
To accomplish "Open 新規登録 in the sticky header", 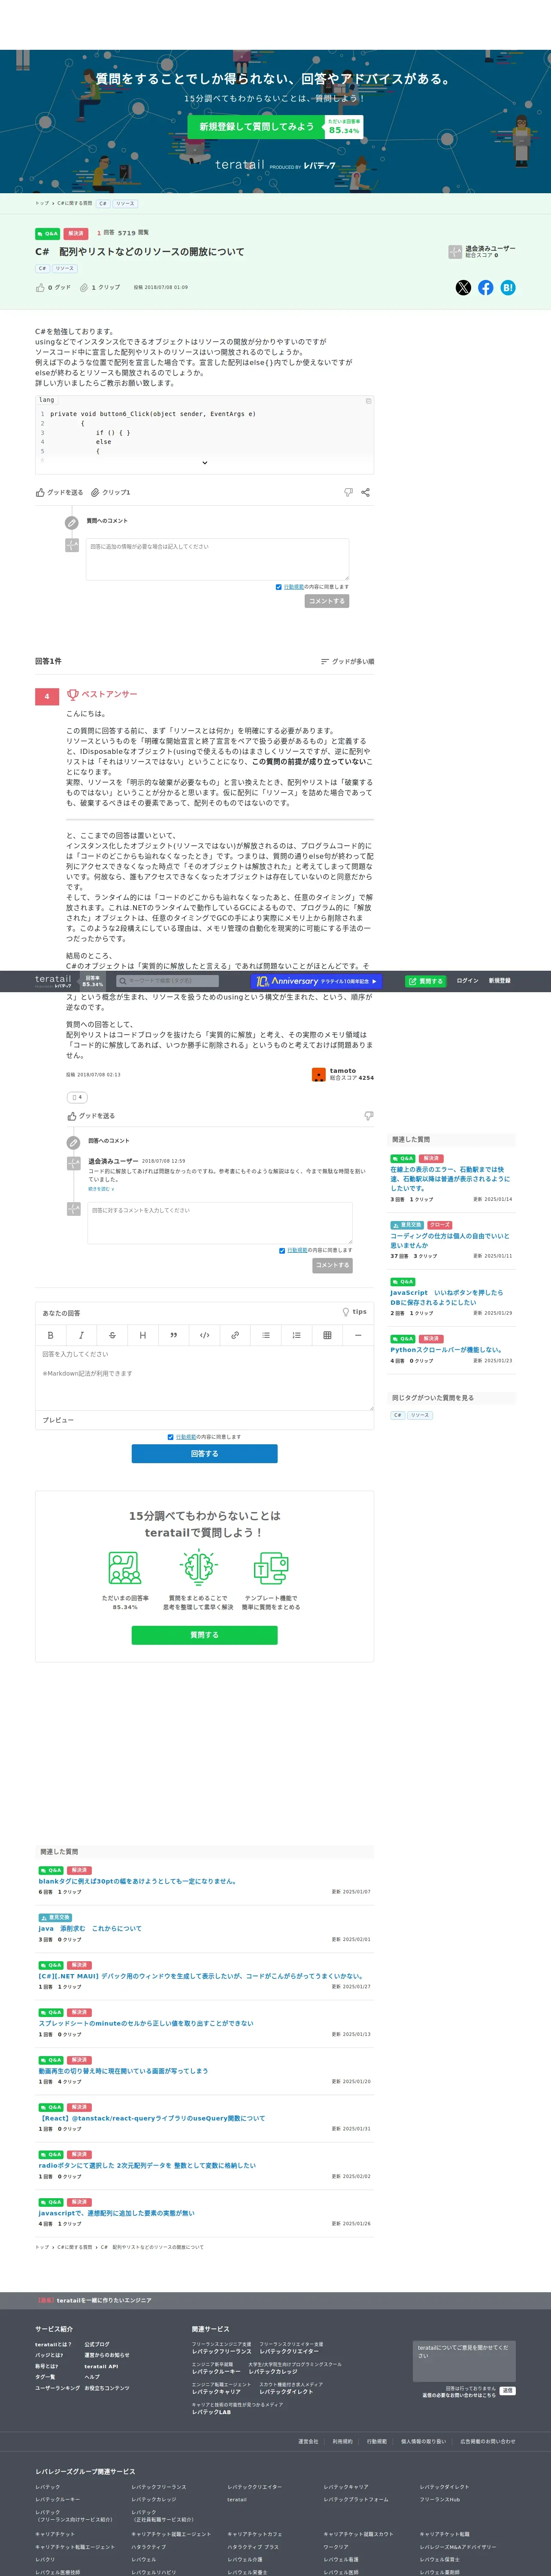I will pyautogui.click(x=499, y=981).
